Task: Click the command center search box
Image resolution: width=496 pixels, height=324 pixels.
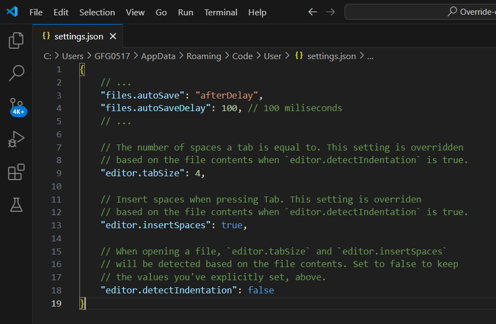Action: click(x=420, y=12)
